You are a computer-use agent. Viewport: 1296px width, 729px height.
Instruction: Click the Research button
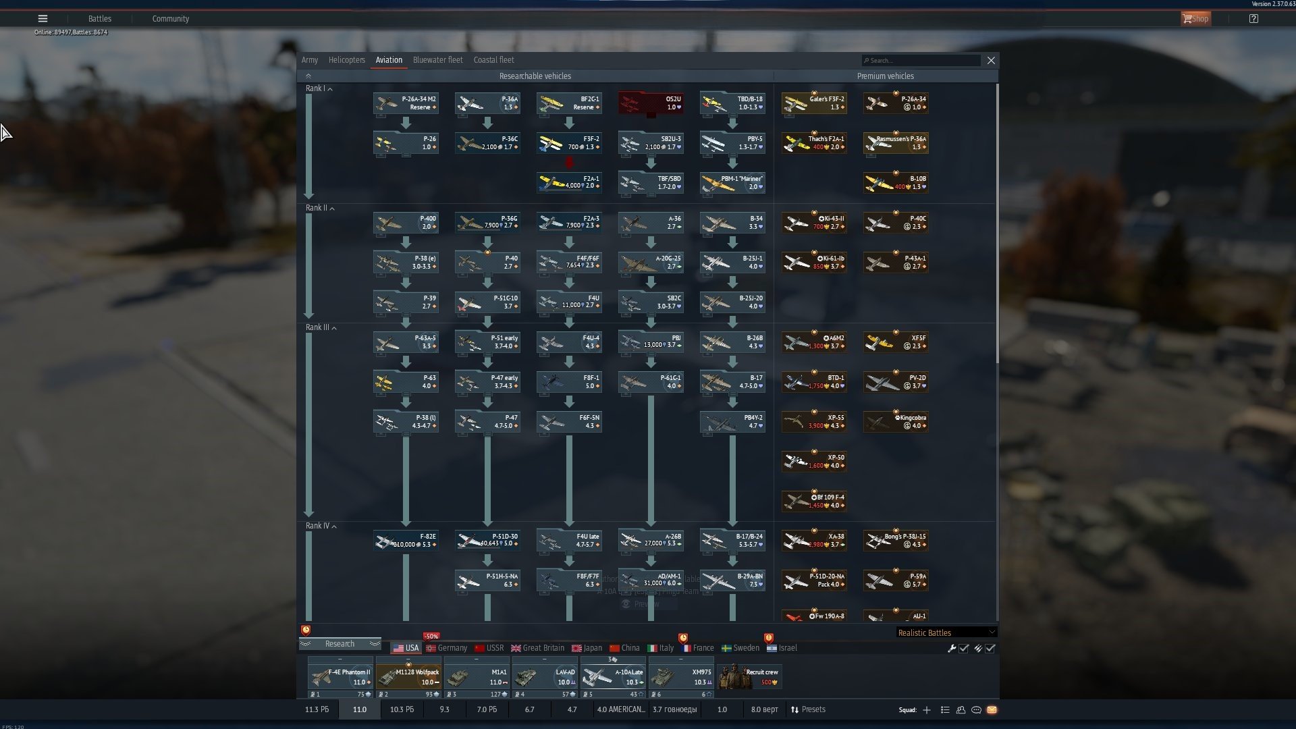340,644
